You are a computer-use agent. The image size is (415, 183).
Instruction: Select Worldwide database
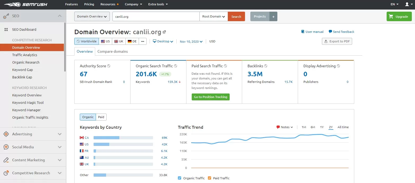(87, 41)
